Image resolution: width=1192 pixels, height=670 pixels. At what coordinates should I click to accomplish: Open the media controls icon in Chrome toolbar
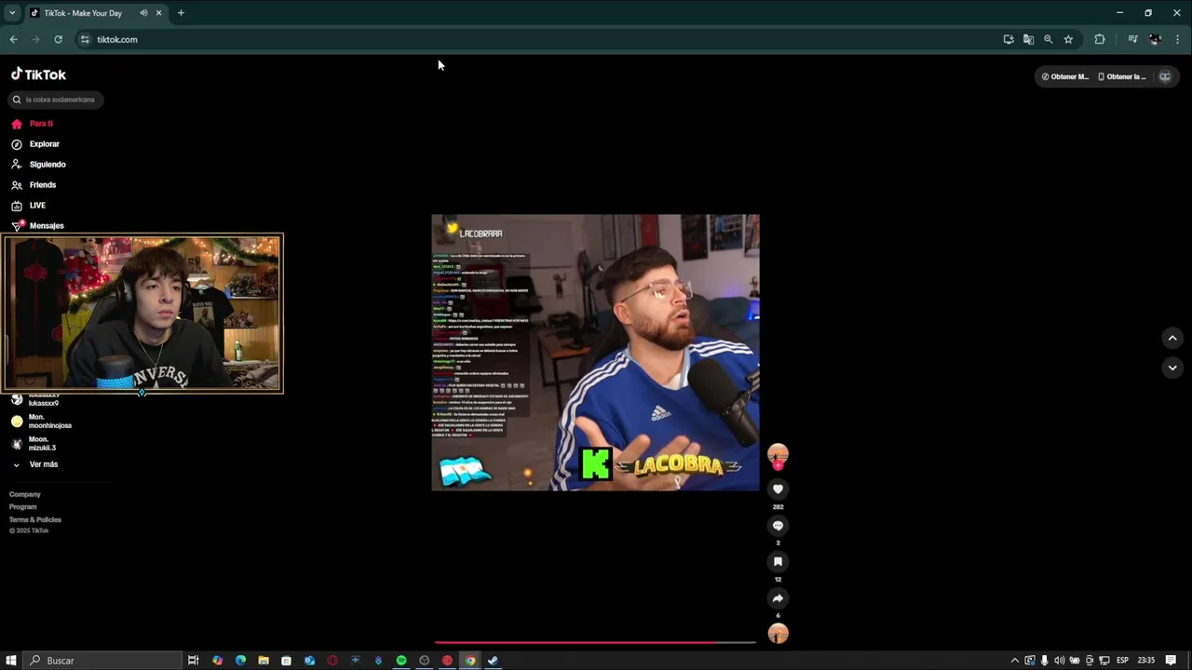(1132, 39)
